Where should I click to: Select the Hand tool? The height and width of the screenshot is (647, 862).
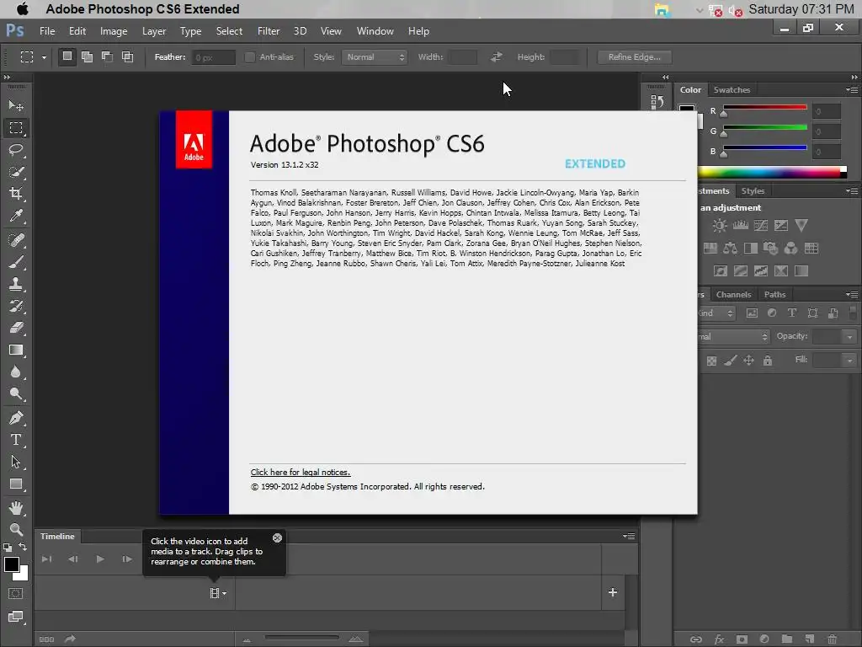tap(16, 508)
